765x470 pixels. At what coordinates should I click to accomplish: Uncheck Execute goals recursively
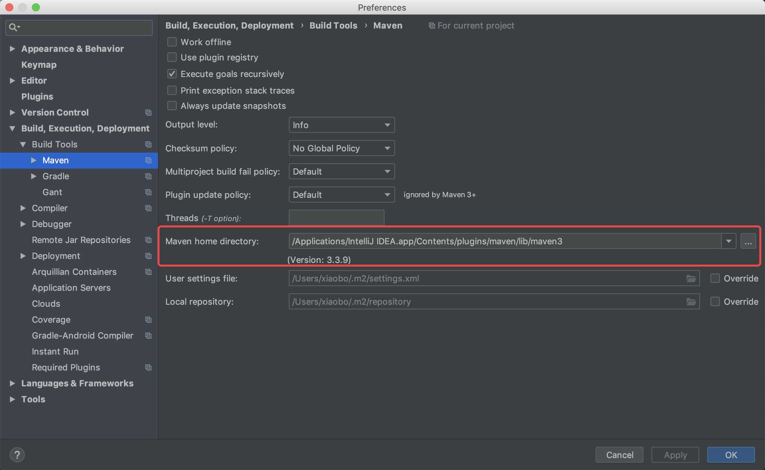pyautogui.click(x=172, y=74)
